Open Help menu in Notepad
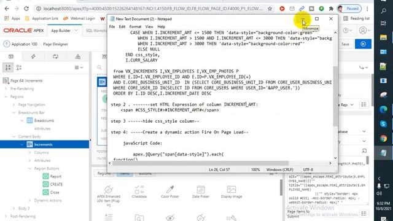Image resolution: width=393 pixels, height=221 pixels. 161,26
